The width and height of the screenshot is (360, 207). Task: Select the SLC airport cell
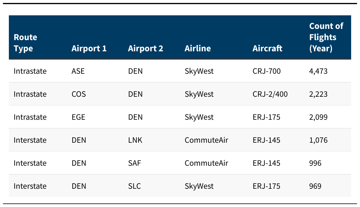(x=135, y=186)
